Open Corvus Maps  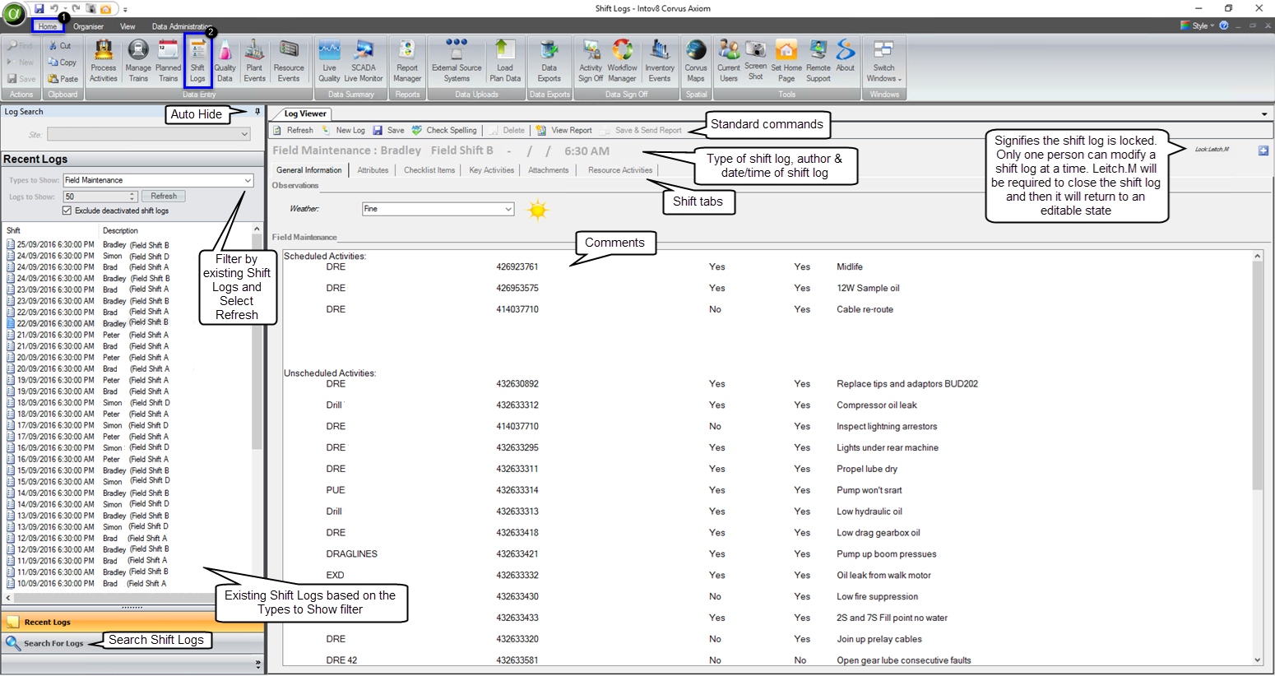tap(696, 61)
